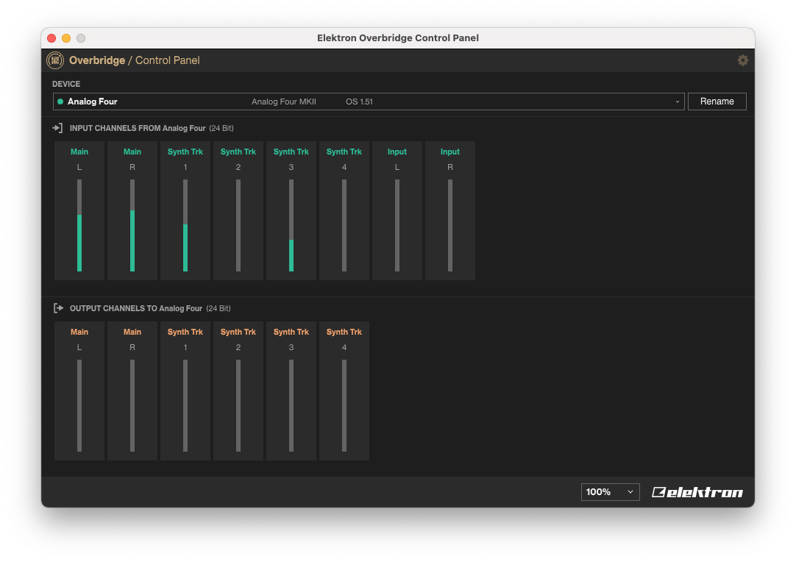Click the input Synth Trk 3 meter
This screenshot has width=796, height=562.
[291, 225]
